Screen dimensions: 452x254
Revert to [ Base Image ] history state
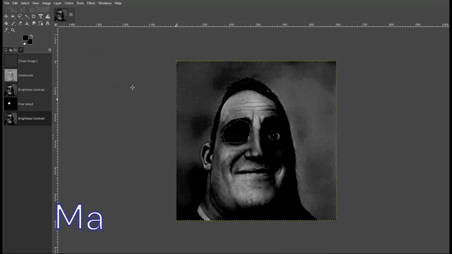[28, 61]
